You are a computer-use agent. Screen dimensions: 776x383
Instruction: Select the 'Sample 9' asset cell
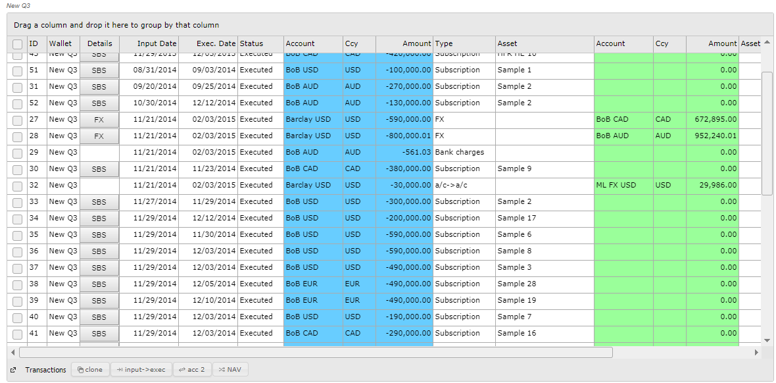click(545, 169)
